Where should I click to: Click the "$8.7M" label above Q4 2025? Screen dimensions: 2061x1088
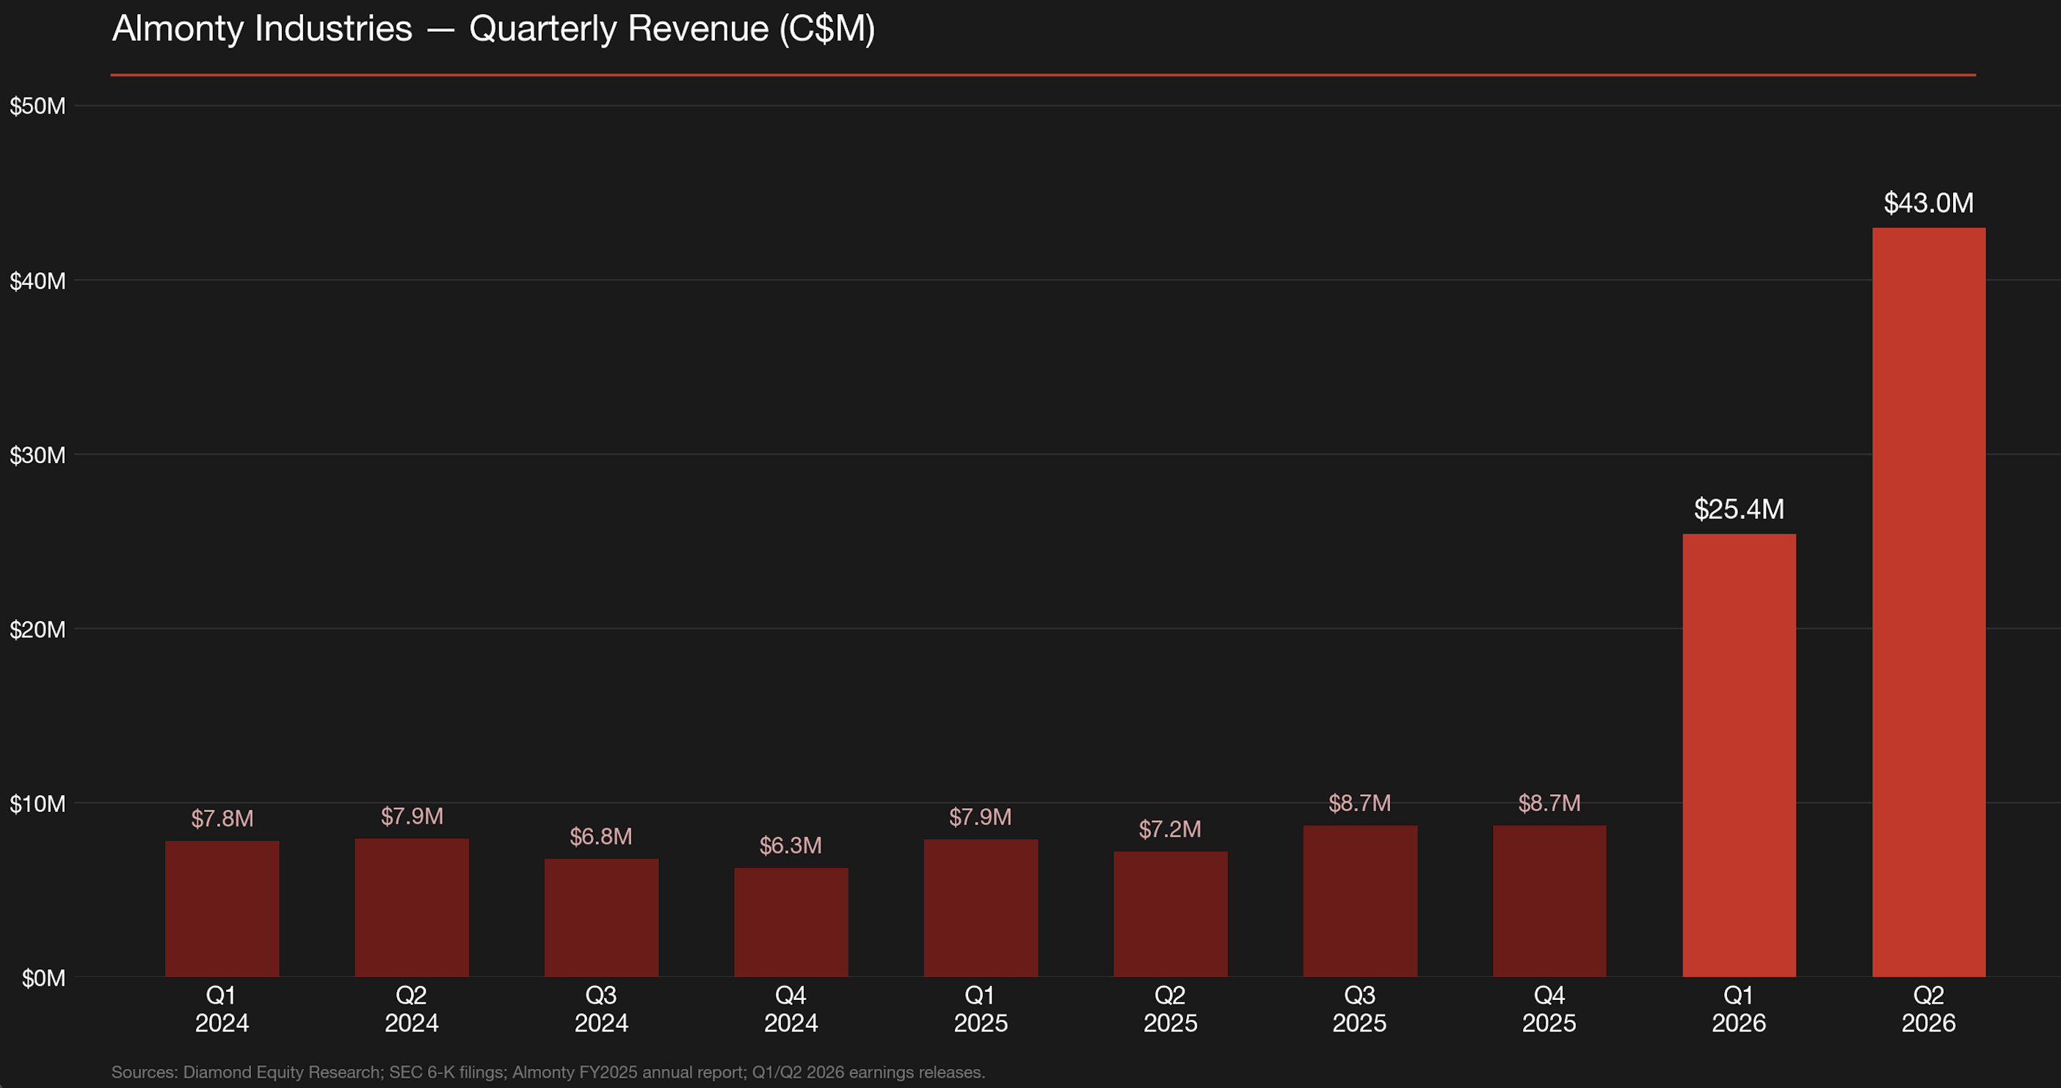pos(1549,803)
